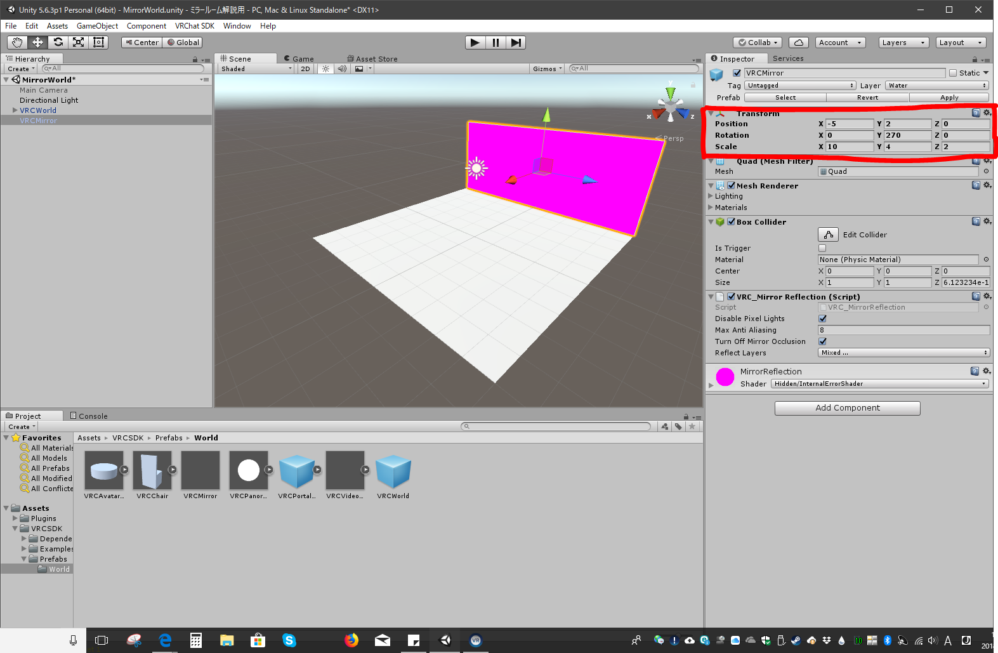Open the Layout dropdown
The image size is (998, 653).
pos(961,43)
